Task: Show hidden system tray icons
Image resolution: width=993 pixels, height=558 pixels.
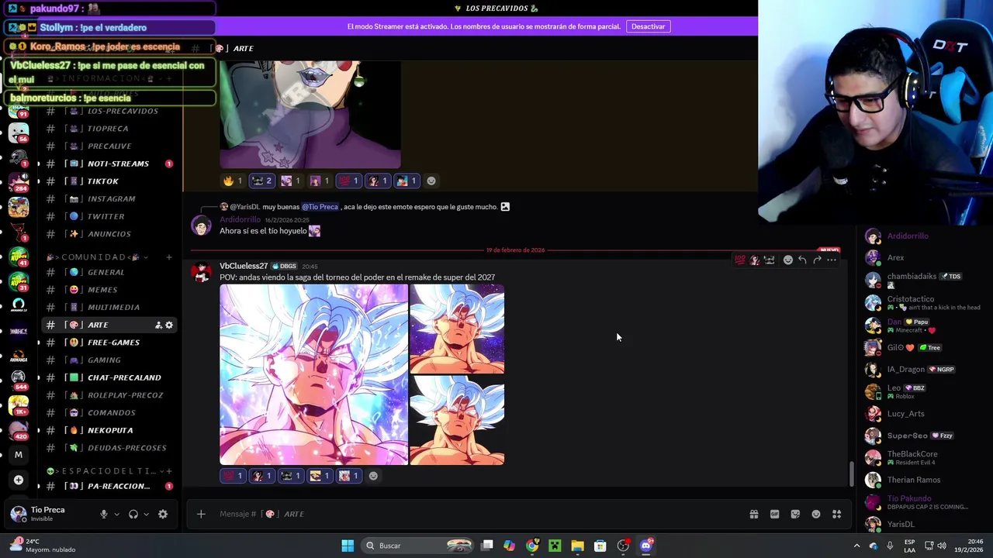Action: tap(856, 546)
